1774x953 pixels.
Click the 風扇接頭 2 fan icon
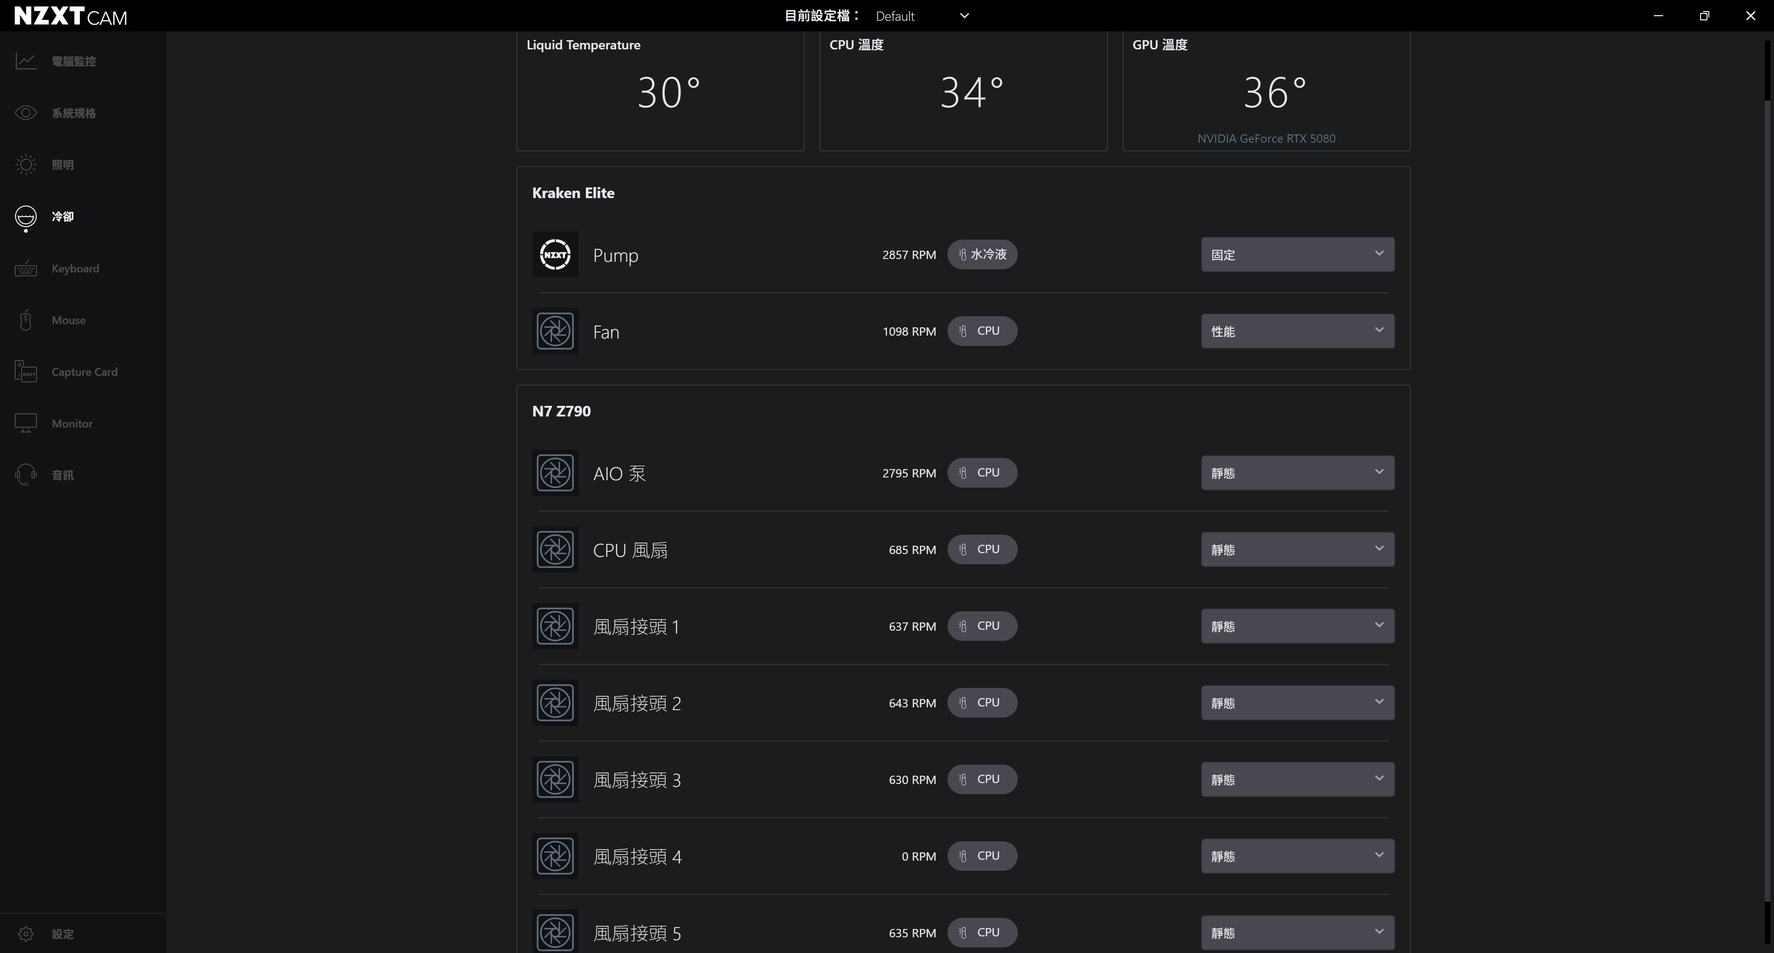coord(555,703)
